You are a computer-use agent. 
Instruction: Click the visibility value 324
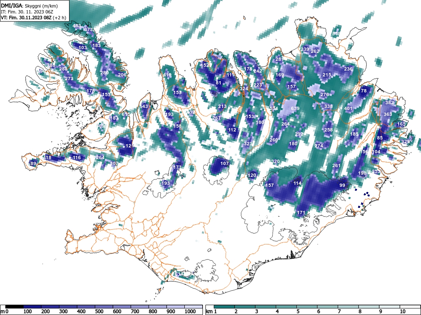pyautogui.click(x=244, y=89)
